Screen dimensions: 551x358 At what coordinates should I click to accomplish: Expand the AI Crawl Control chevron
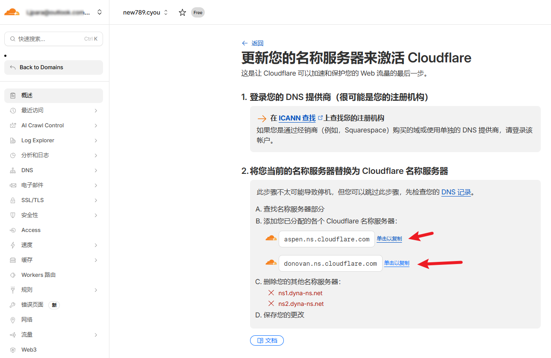click(96, 126)
